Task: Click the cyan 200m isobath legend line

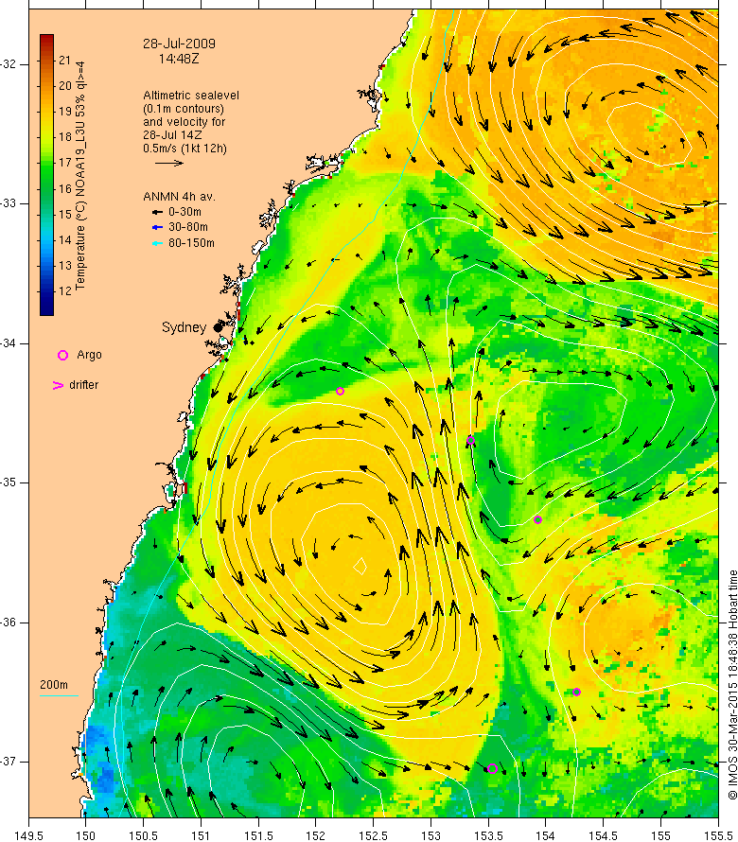Action: coord(59,696)
